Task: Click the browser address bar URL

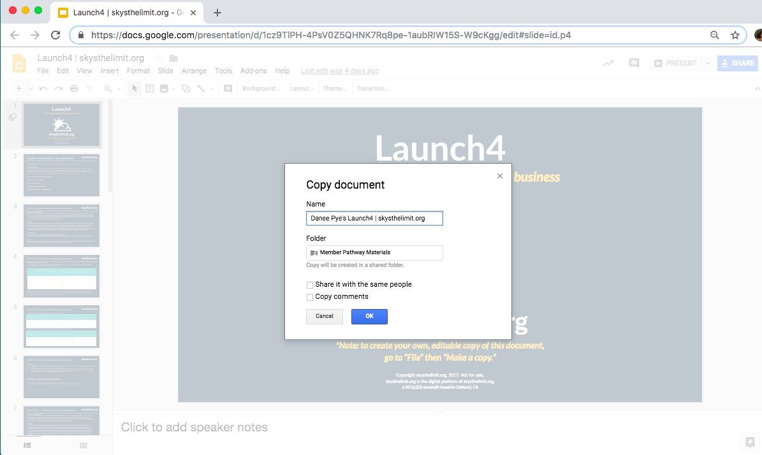Action: tap(330, 35)
